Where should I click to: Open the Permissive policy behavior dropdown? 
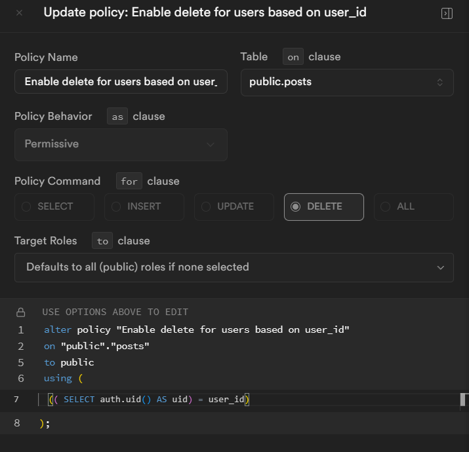coord(121,145)
